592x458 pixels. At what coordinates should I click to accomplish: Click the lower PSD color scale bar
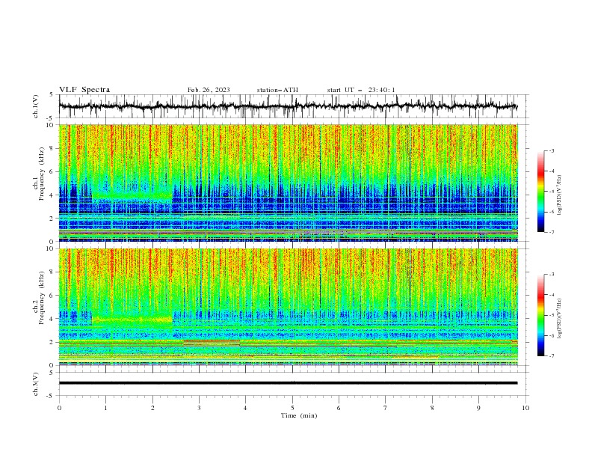coord(541,315)
